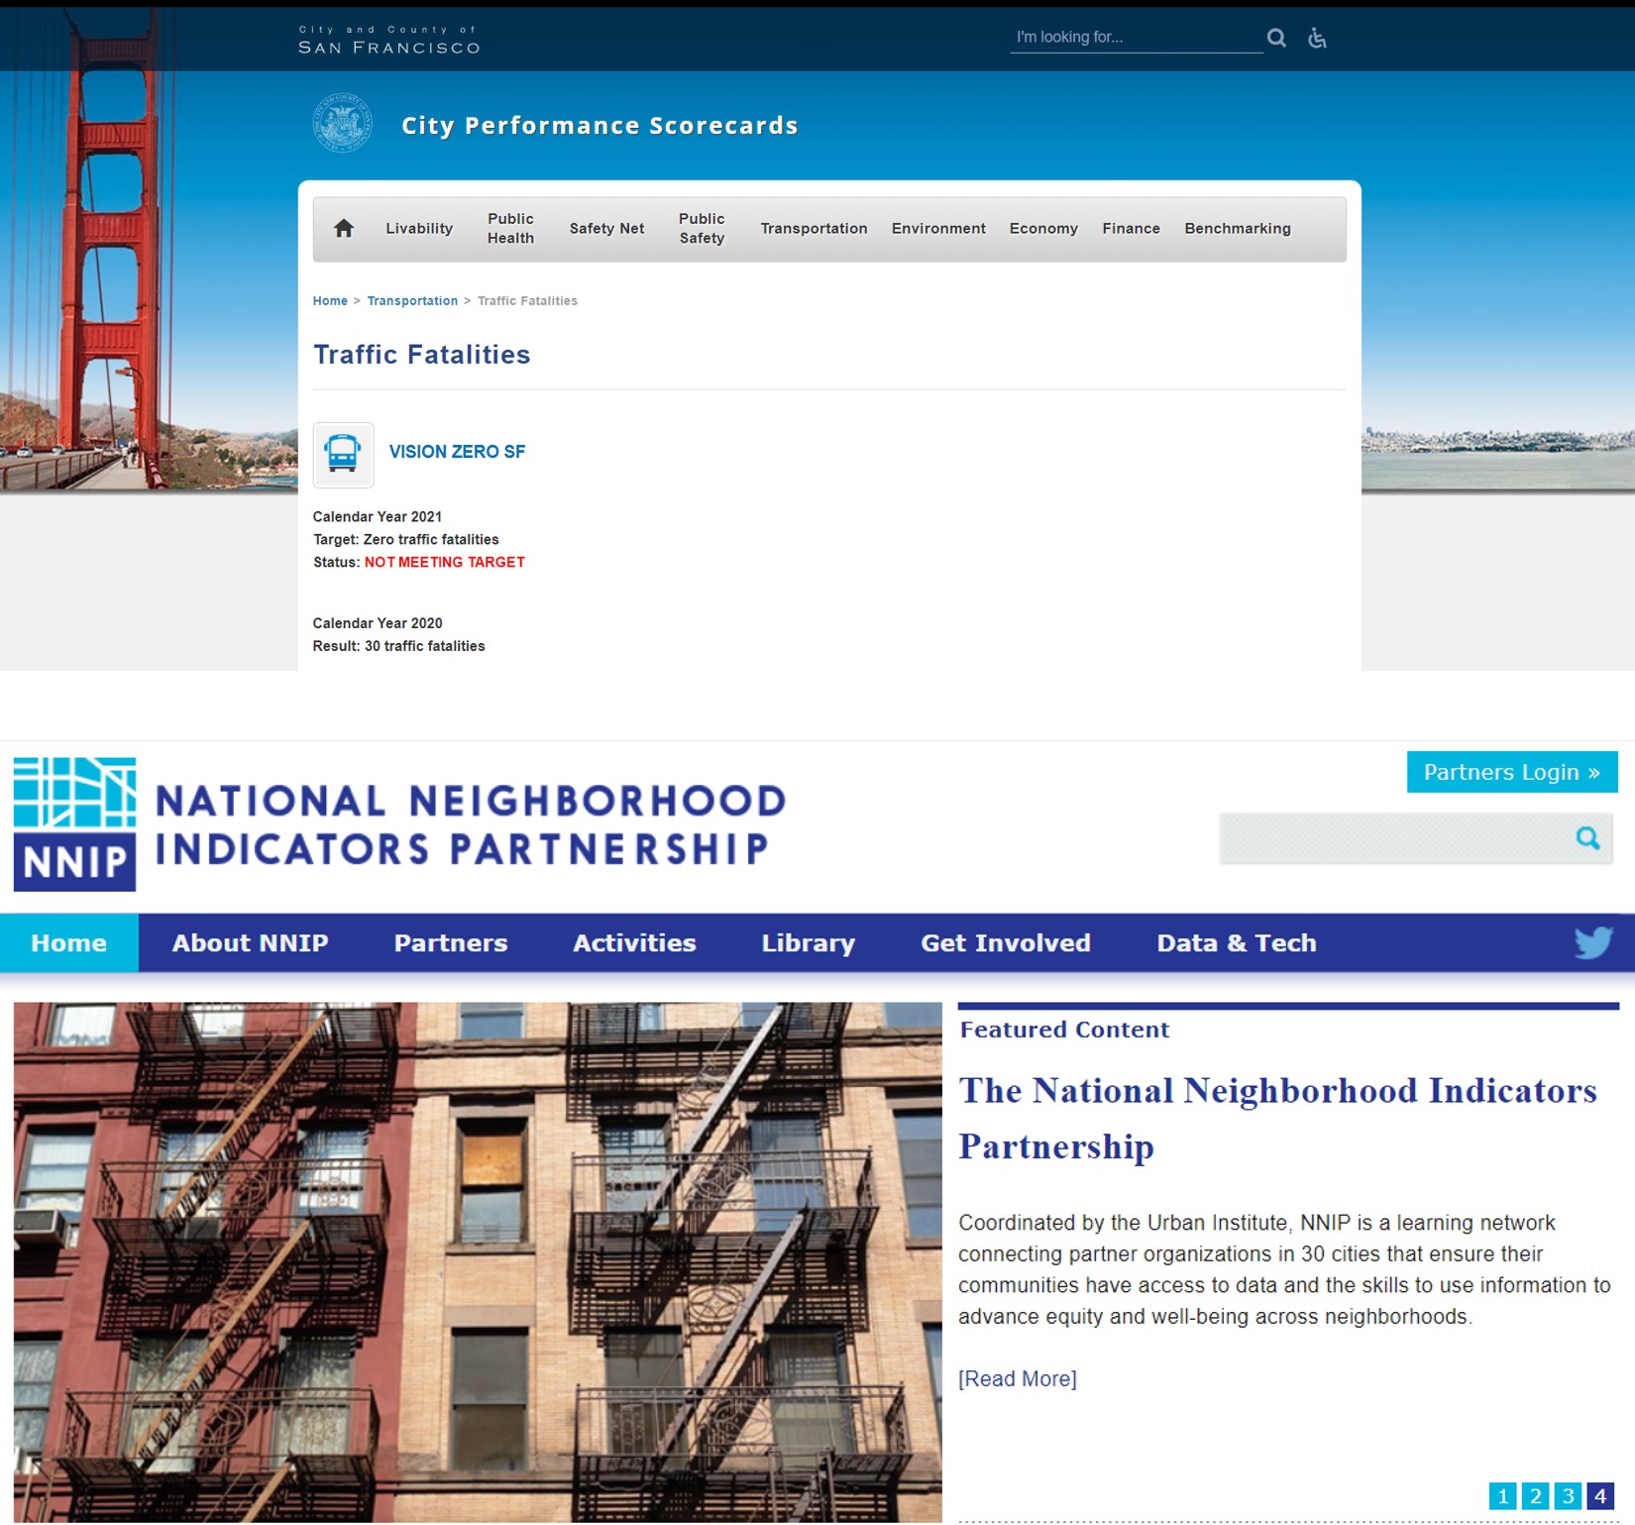Viewport: 1635px width, 1525px height.
Task: Open the Data & Tech tab
Action: coord(1237,942)
